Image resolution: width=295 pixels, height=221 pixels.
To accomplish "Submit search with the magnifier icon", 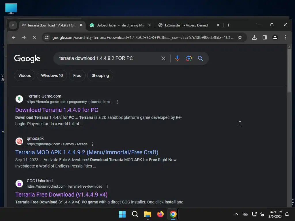I will coord(201,58).
